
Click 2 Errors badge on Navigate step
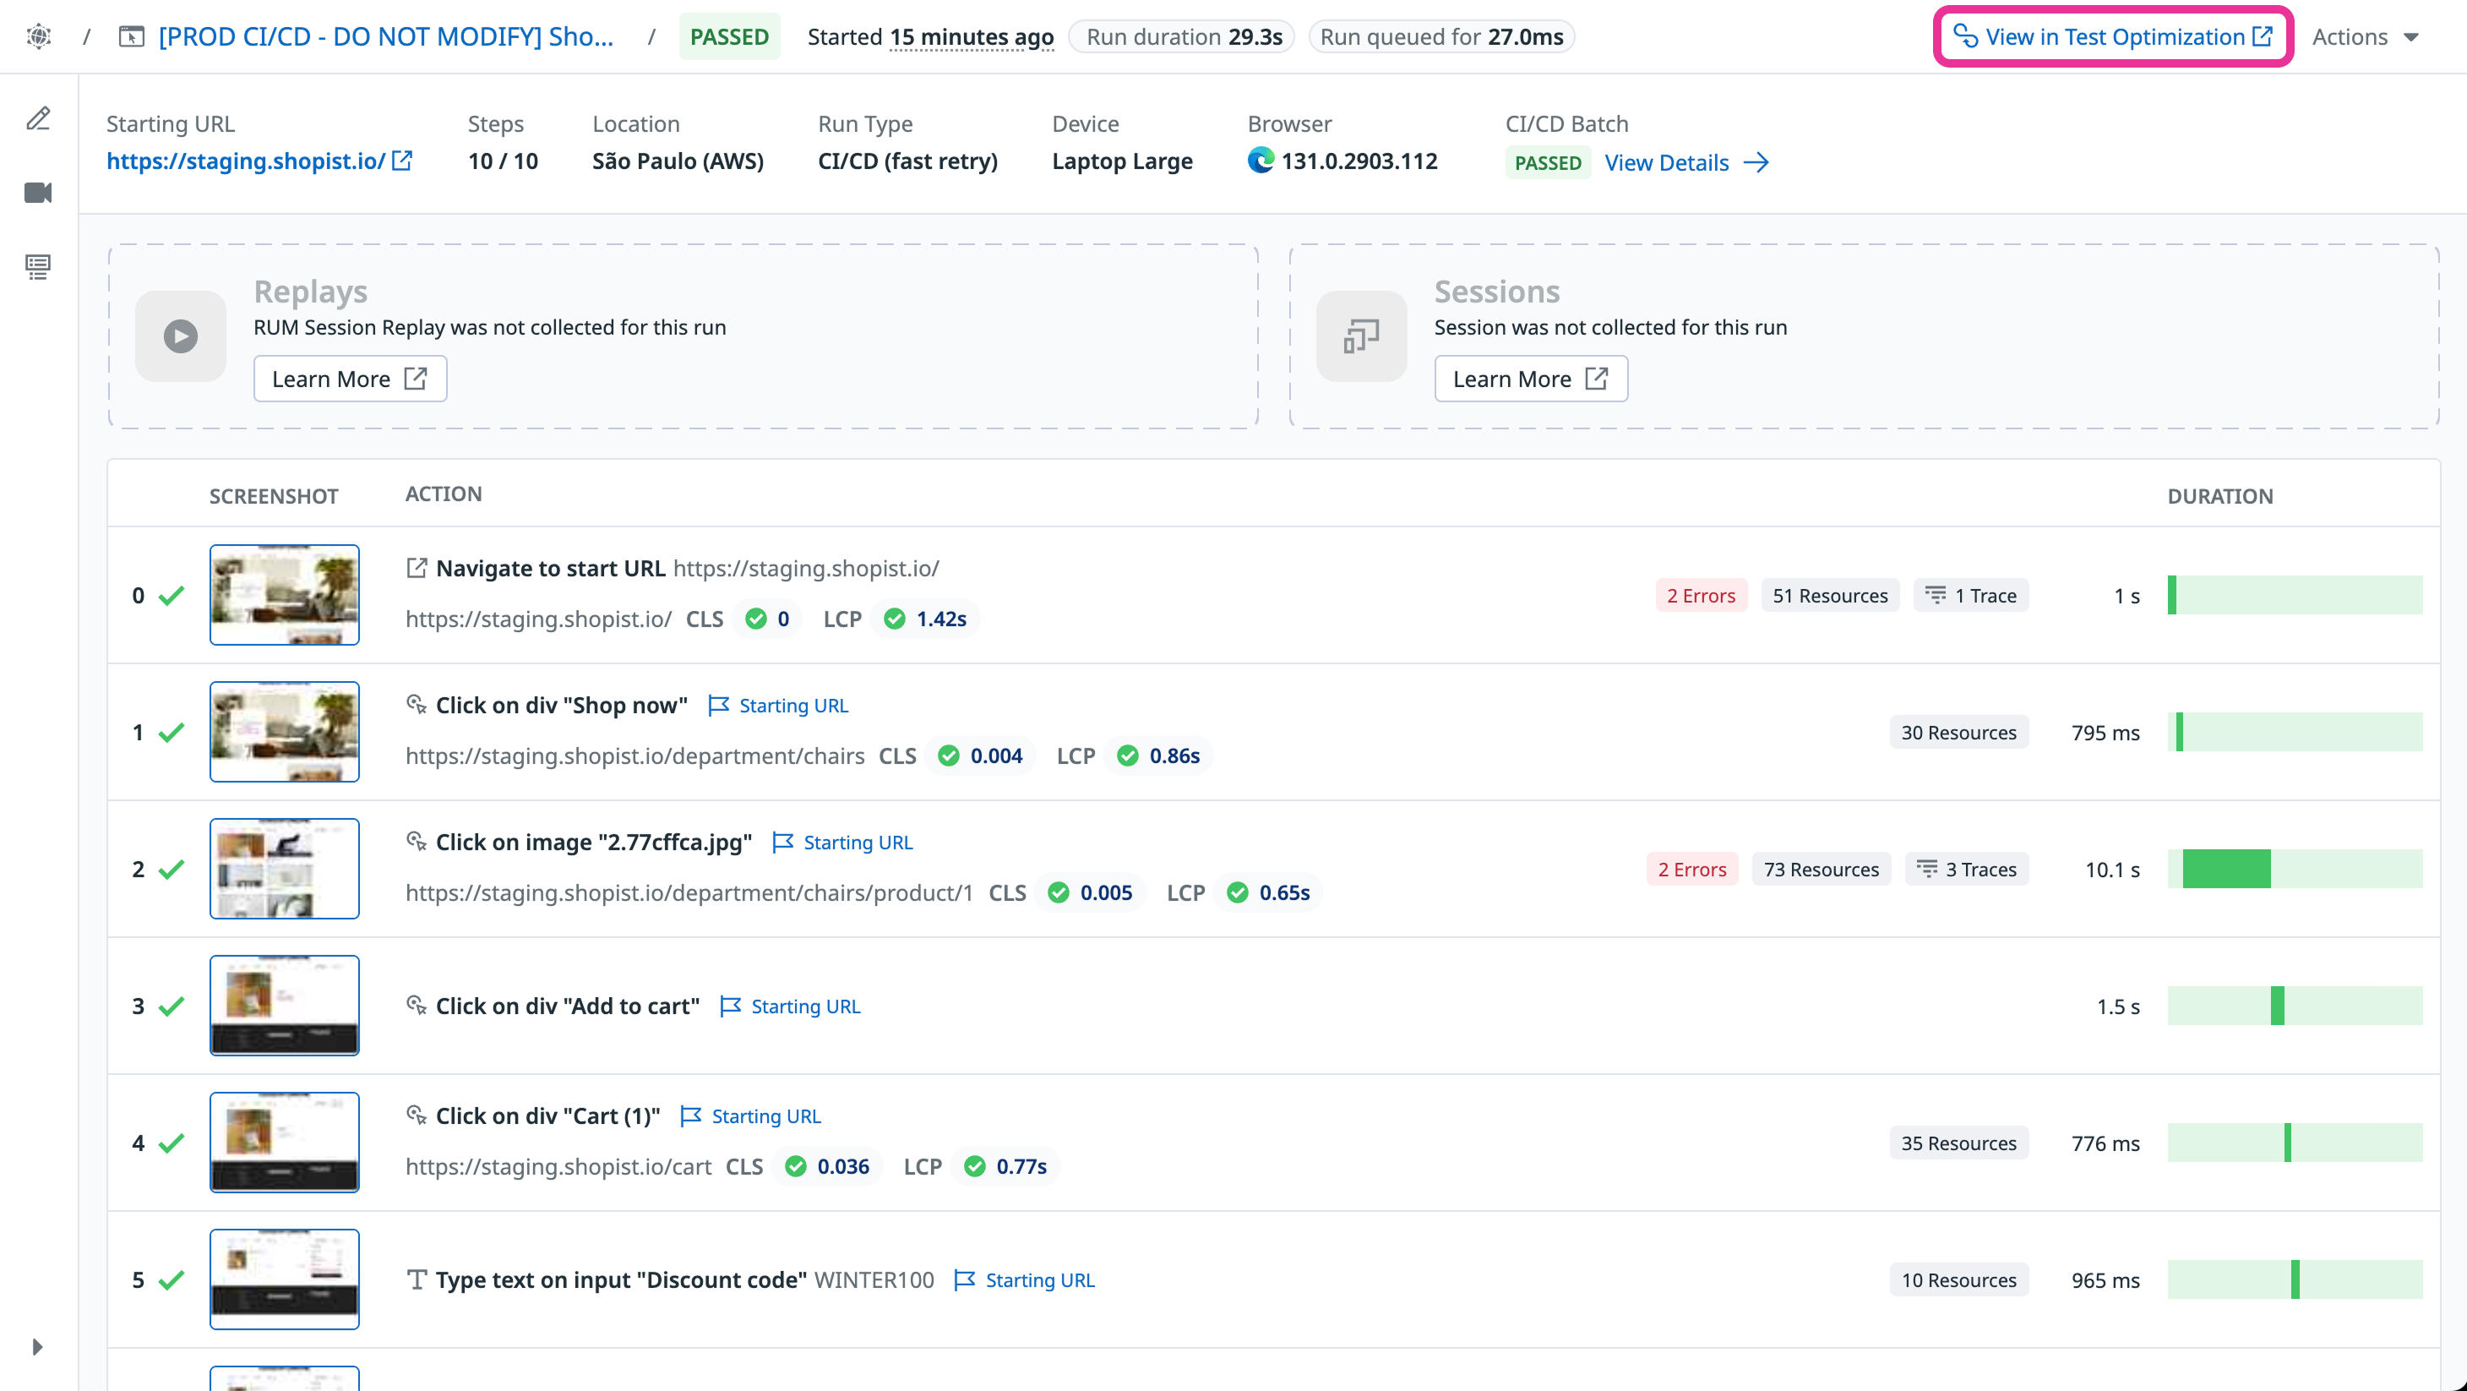tap(1701, 596)
